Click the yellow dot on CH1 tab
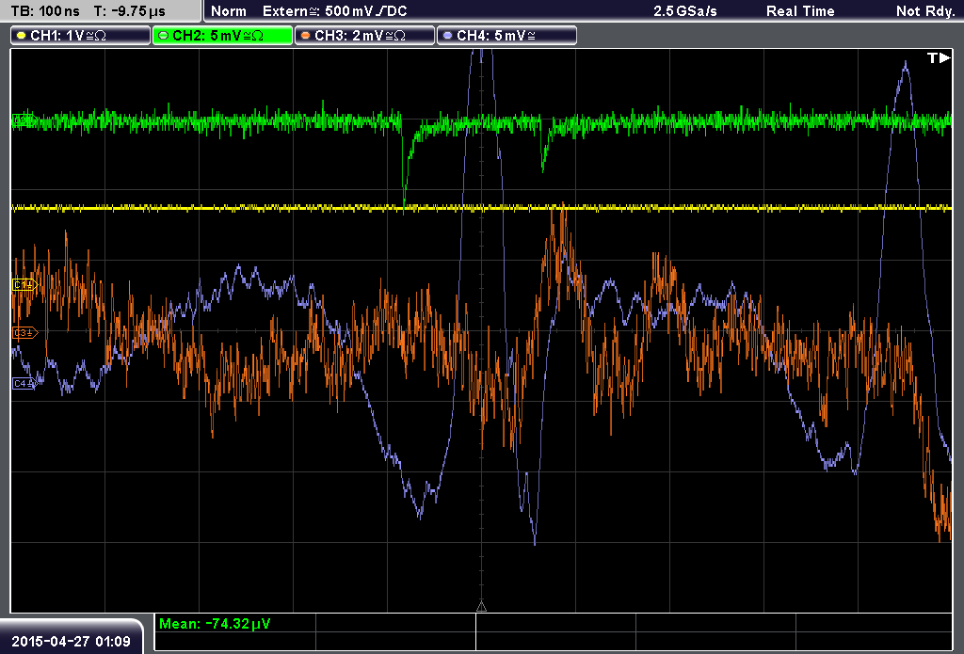The width and height of the screenshot is (964, 654). (21, 36)
